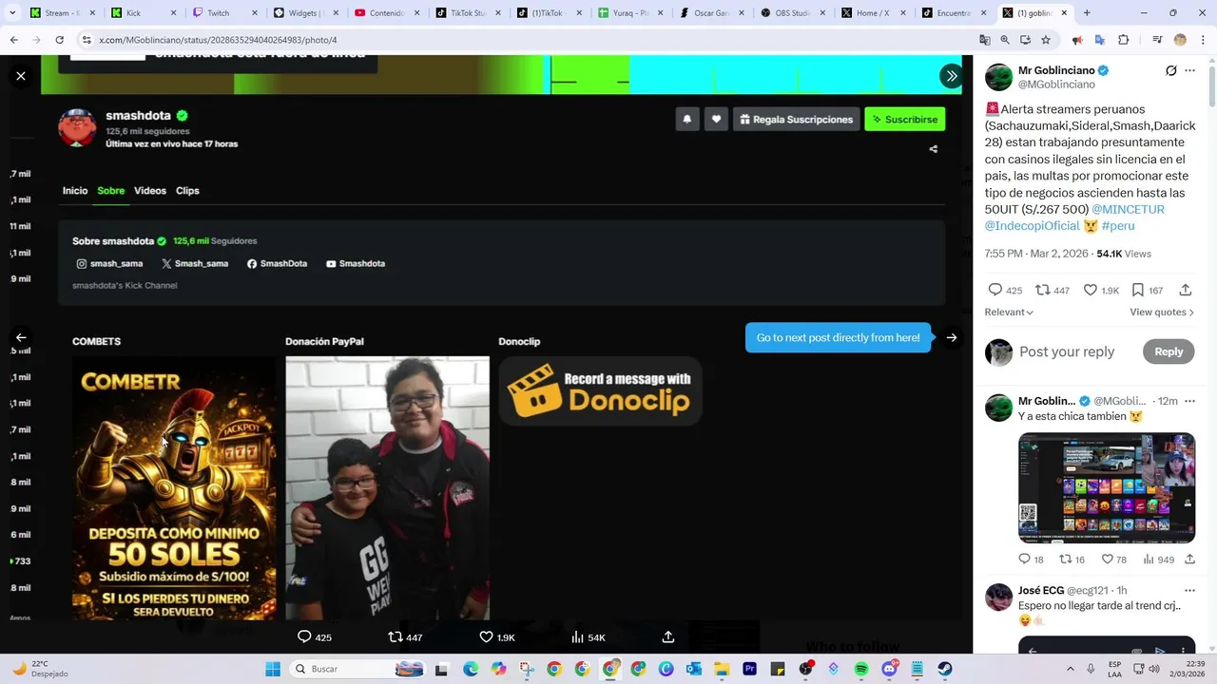Repost the reply showing 16 reposts
The width and height of the screenshot is (1217, 684).
pyautogui.click(x=1072, y=560)
